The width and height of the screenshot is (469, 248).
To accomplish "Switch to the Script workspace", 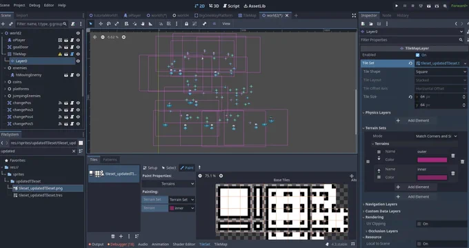I will tap(231, 6).
